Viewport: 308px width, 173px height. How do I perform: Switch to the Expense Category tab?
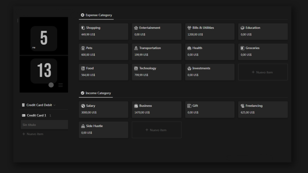[96, 15]
